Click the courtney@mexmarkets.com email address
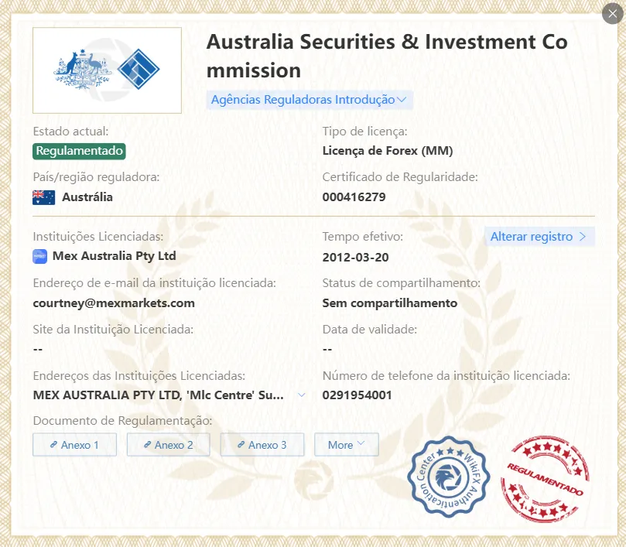Image resolution: width=626 pixels, height=547 pixels. click(114, 303)
